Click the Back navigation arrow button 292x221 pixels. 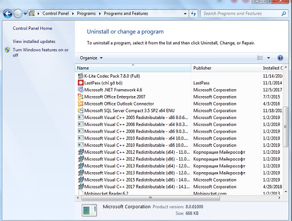pyautogui.click(x=7, y=14)
